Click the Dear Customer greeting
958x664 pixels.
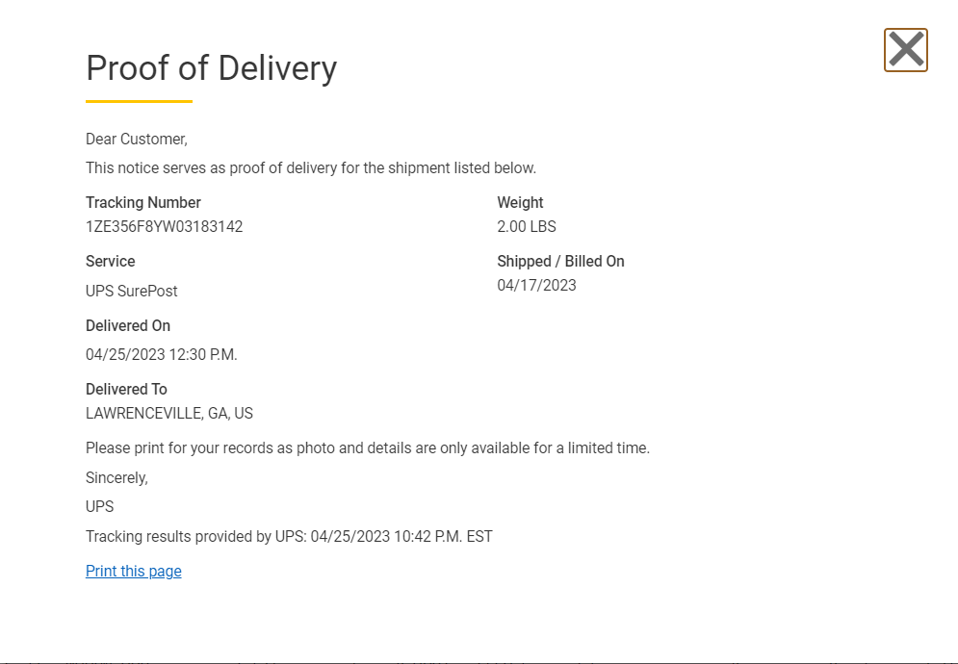click(x=136, y=140)
